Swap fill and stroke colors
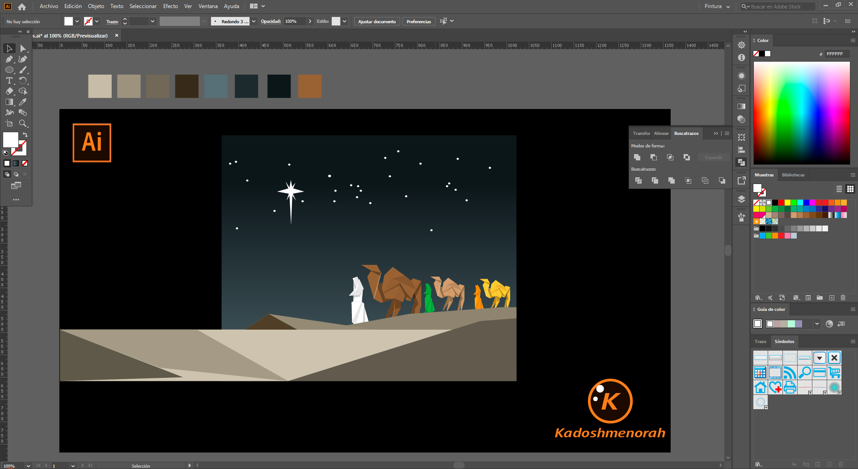This screenshot has height=469, width=858. (x=25, y=134)
